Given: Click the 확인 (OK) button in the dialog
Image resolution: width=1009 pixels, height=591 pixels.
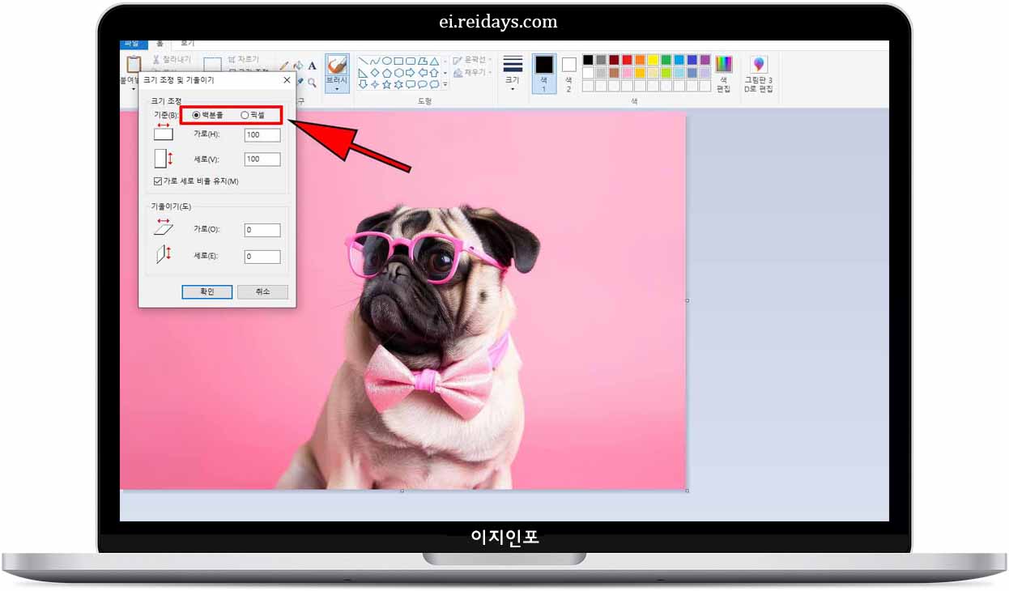Looking at the screenshot, I should 206,291.
